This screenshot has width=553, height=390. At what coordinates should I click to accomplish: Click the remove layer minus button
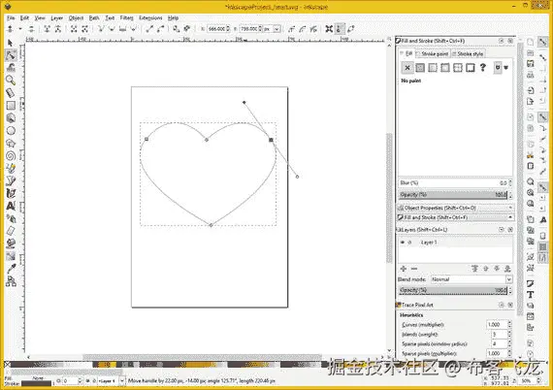tap(414, 269)
